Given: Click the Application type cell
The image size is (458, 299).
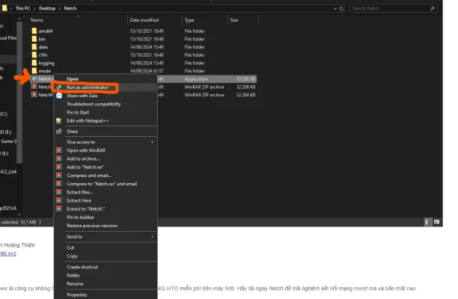Looking at the screenshot, I should point(196,79).
